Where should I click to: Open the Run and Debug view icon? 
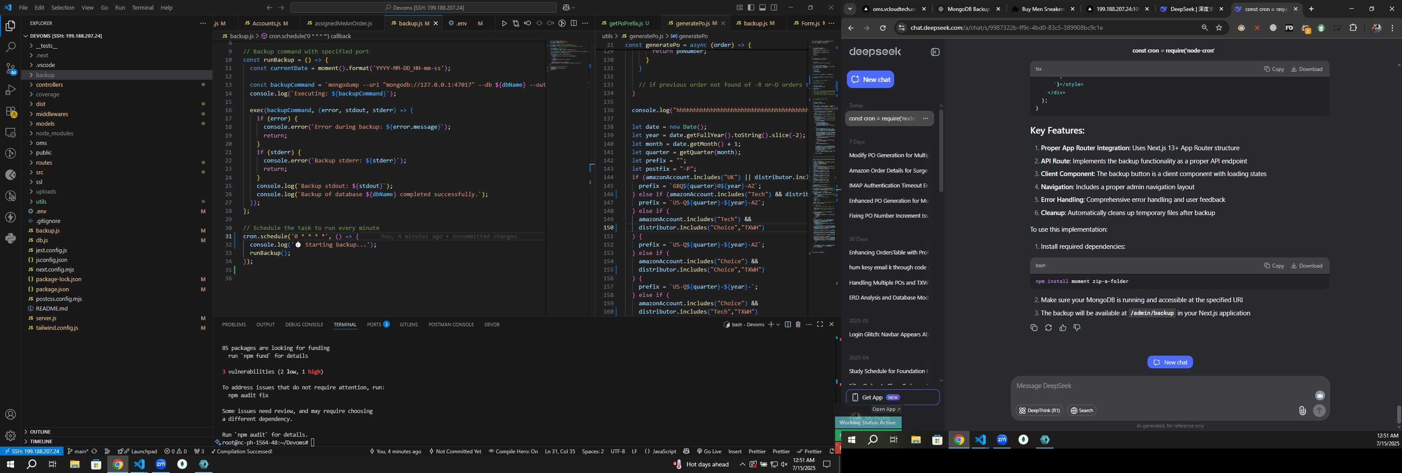click(11, 90)
